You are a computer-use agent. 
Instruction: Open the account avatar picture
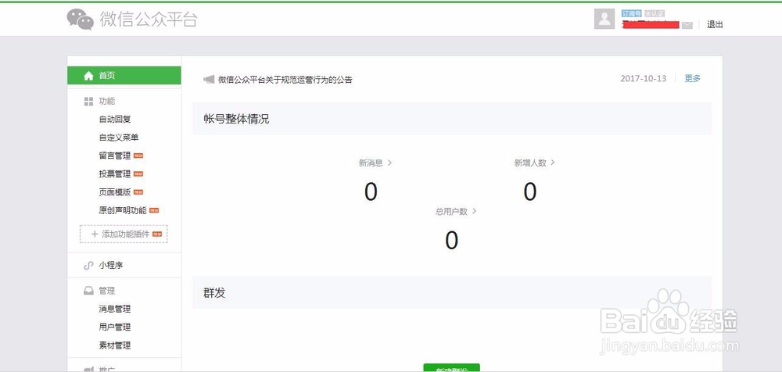[x=604, y=19]
